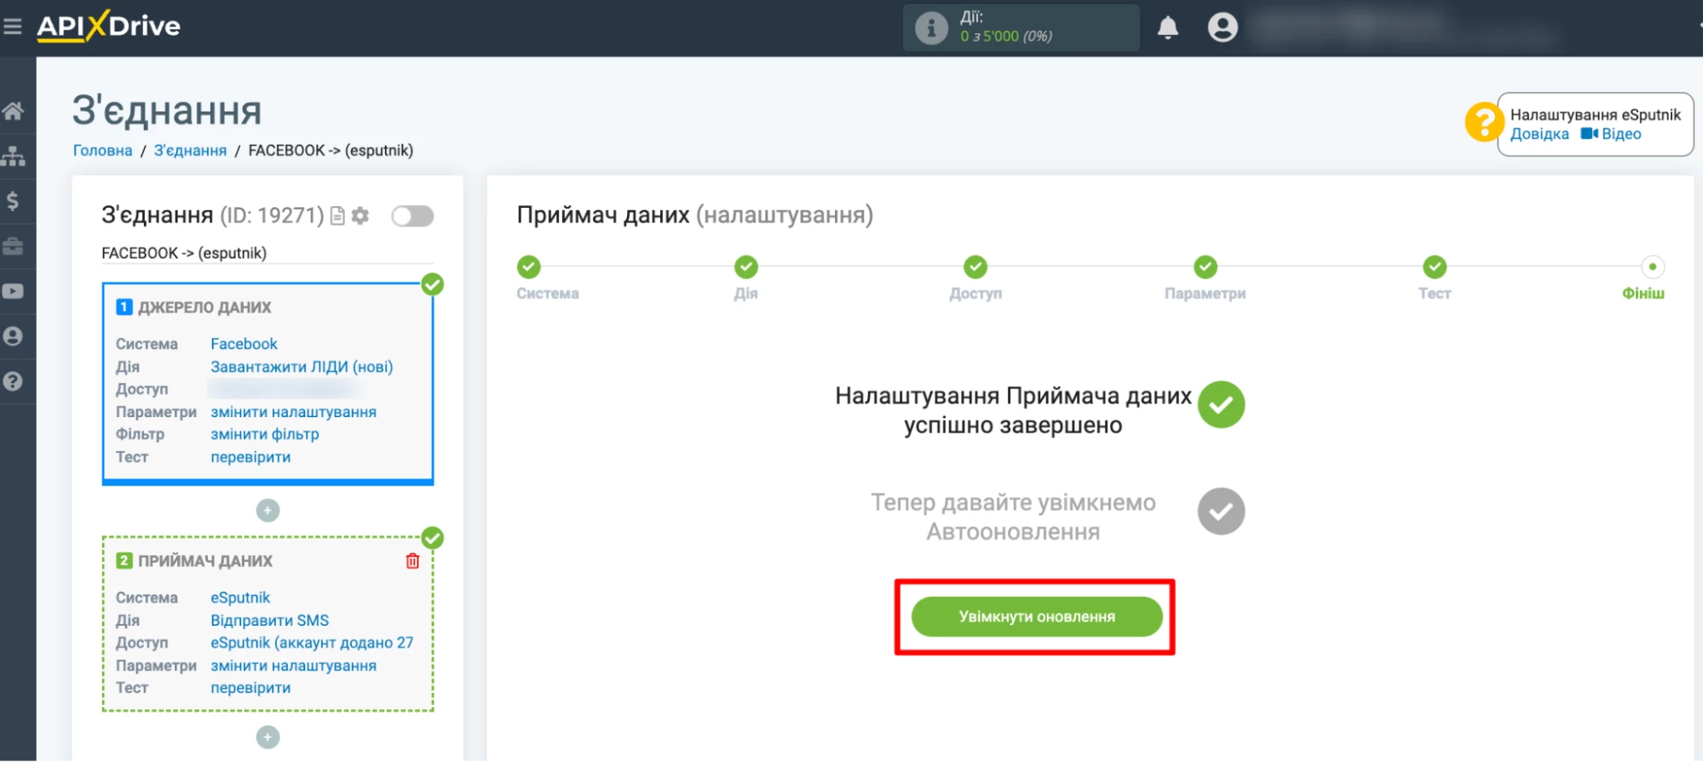Click the Дії usage counter text
Screen dimensions: 1703x762
(x=1006, y=27)
